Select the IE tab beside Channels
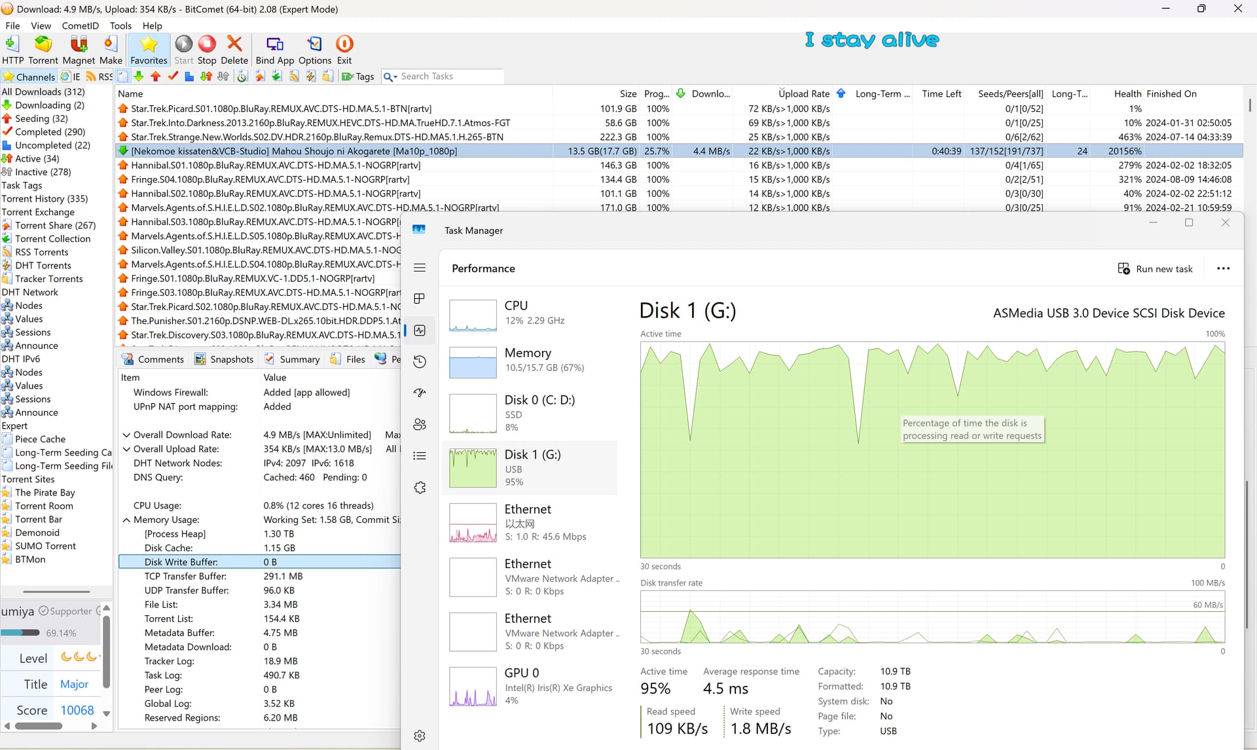This screenshot has width=1257, height=750. coord(71,77)
